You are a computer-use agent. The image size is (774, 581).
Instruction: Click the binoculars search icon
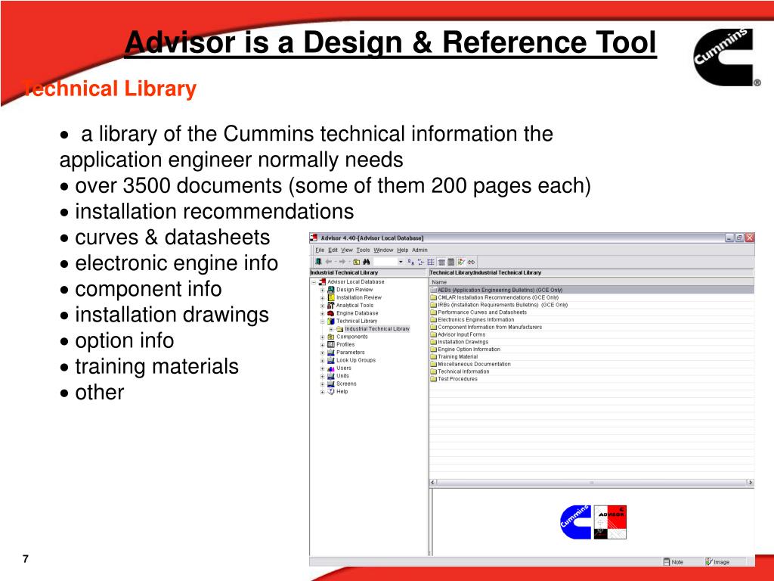367,261
